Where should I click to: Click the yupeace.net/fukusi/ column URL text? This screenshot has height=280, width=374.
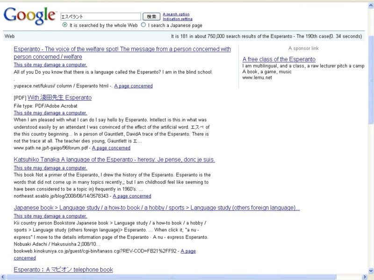click(63, 86)
